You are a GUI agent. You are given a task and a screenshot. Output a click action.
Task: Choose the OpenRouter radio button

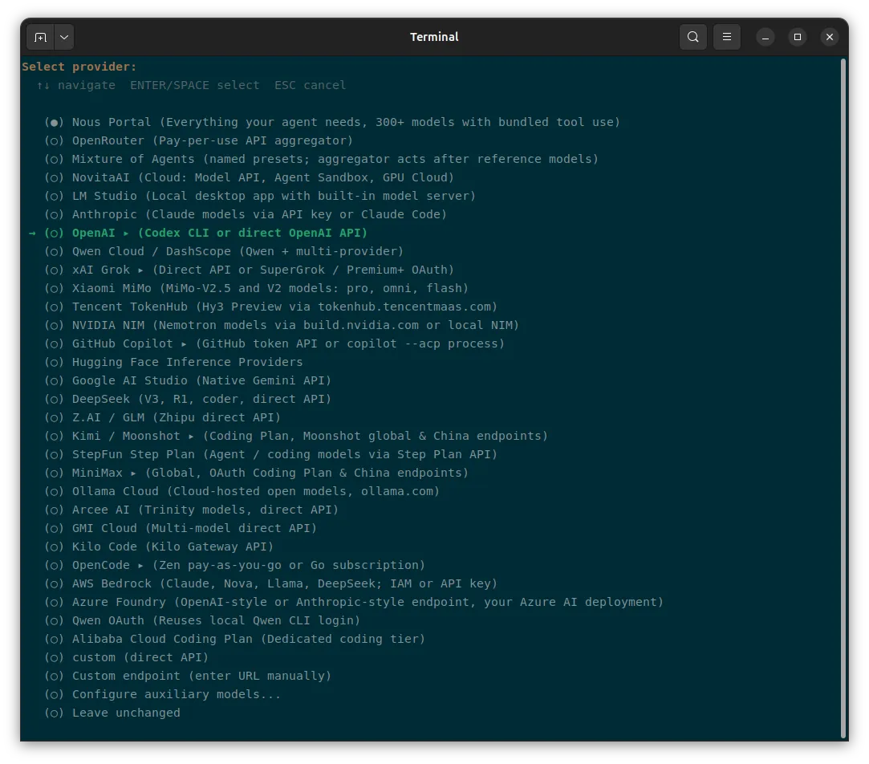(54, 140)
